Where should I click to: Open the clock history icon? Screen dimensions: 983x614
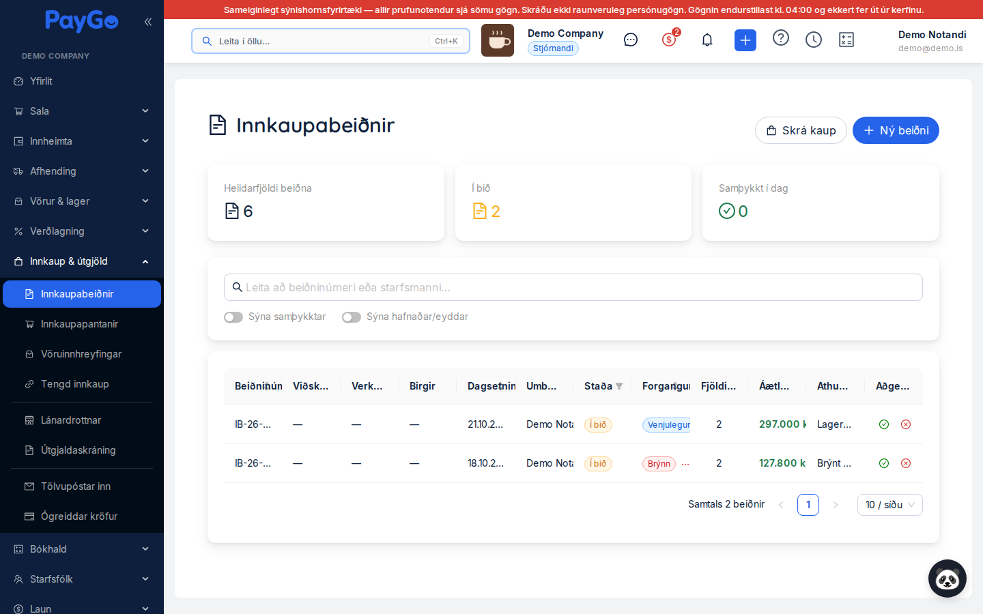pos(814,40)
